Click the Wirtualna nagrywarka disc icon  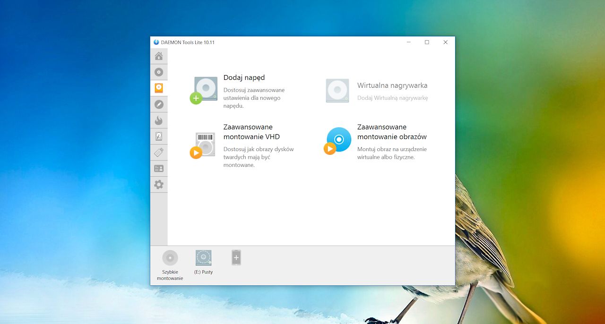click(x=337, y=91)
